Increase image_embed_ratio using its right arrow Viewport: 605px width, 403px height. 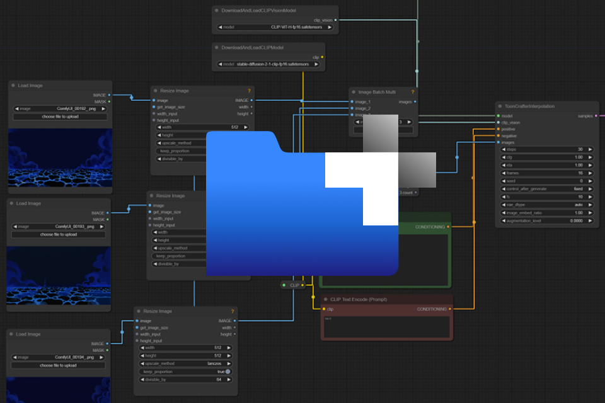590,212
